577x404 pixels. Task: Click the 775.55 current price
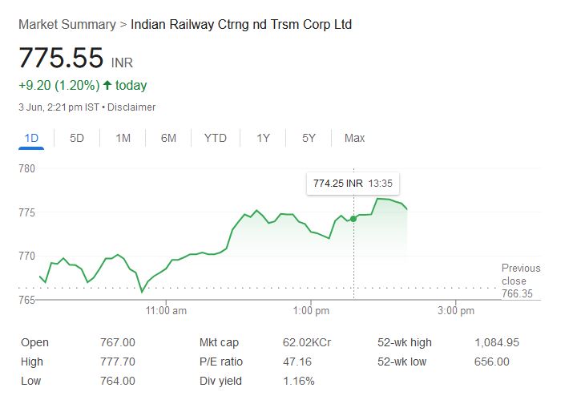click(x=62, y=59)
